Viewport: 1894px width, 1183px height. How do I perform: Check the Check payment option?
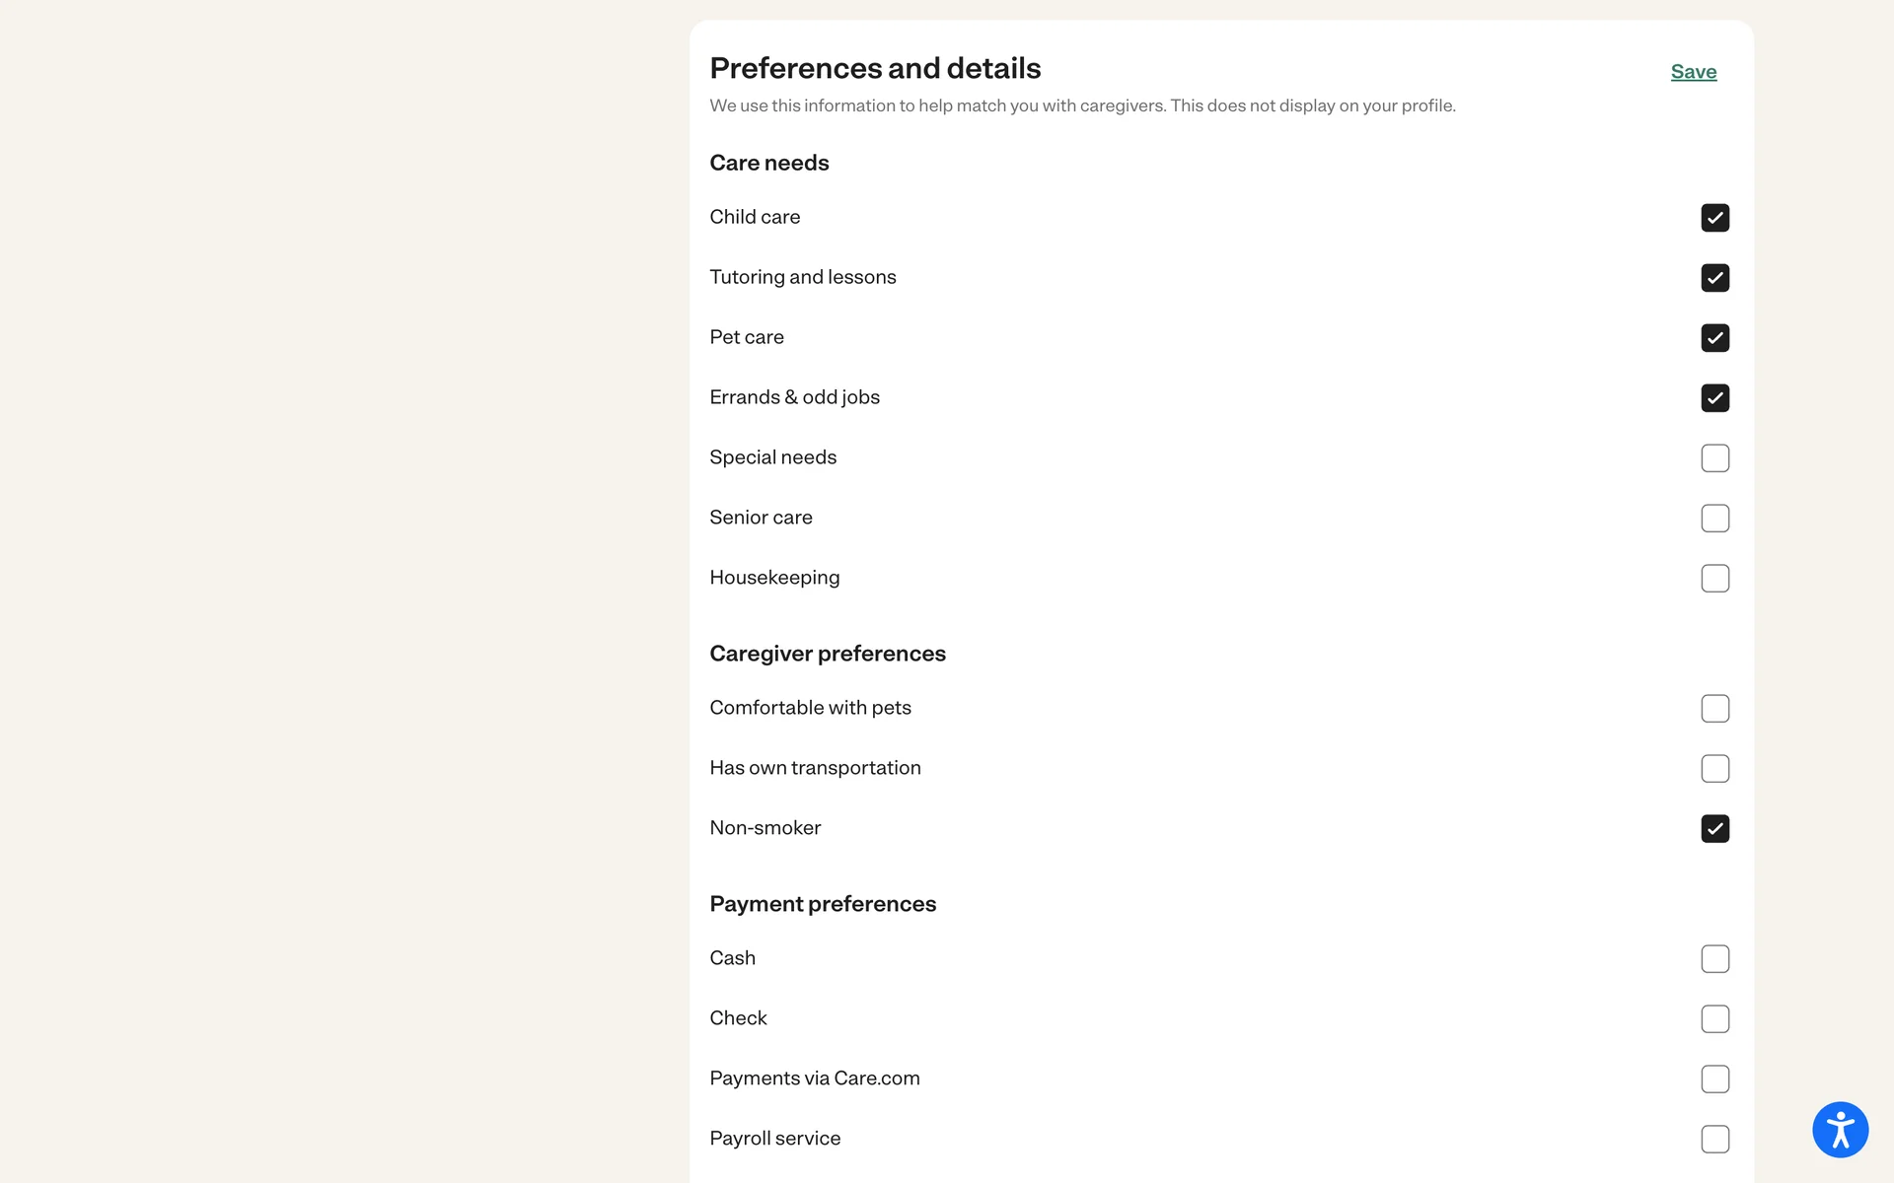click(1714, 1019)
